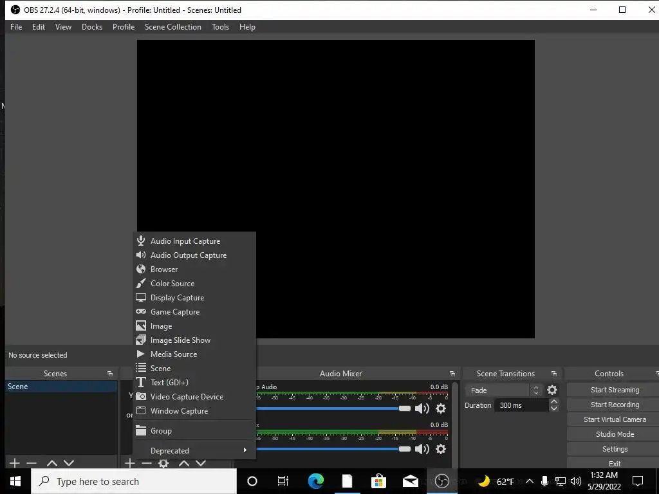The width and height of the screenshot is (659, 494).
Task: Open second audio channel settings gear
Action: coord(440,449)
